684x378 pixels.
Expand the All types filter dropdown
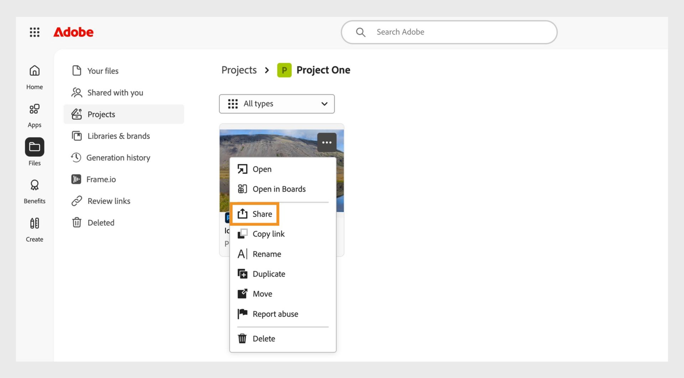click(x=277, y=104)
